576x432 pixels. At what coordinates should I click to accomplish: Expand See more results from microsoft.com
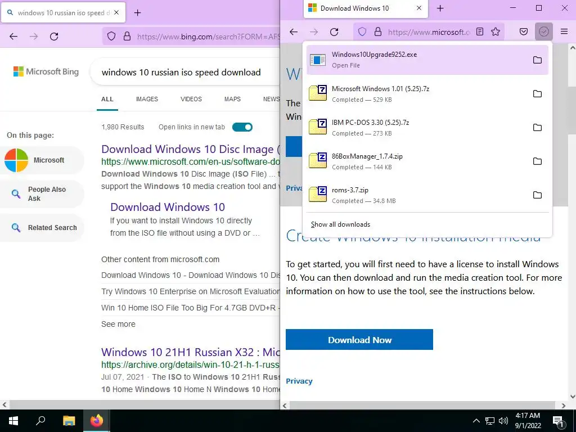pyautogui.click(x=118, y=324)
